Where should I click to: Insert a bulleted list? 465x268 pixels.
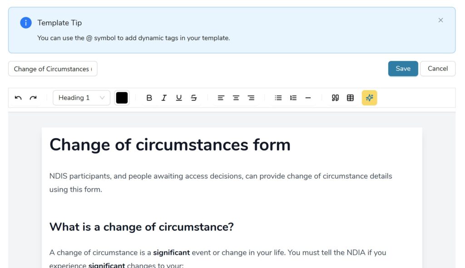(x=278, y=98)
